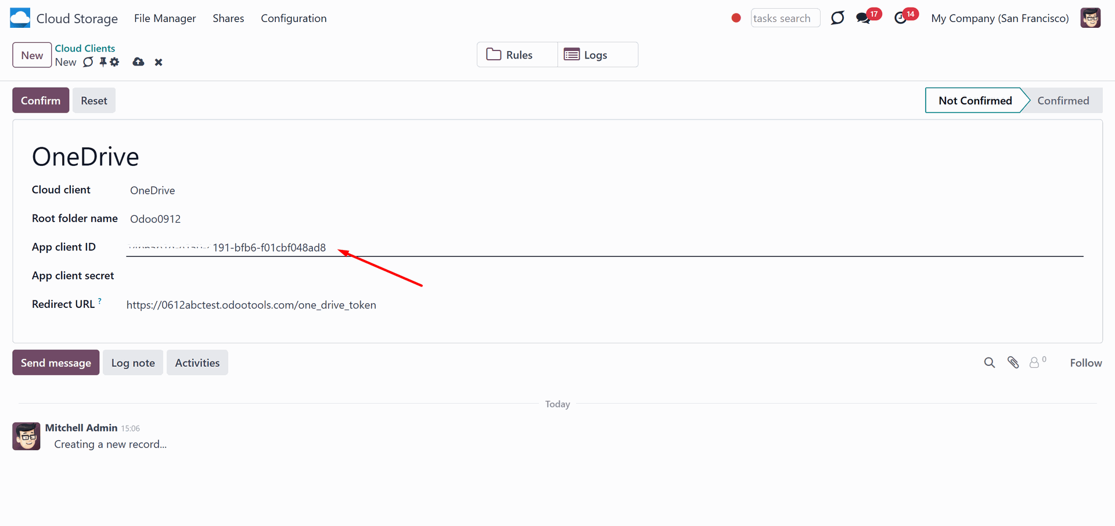Viewport: 1115px width, 526px height.
Task: Open the Activities button
Action: [197, 362]
